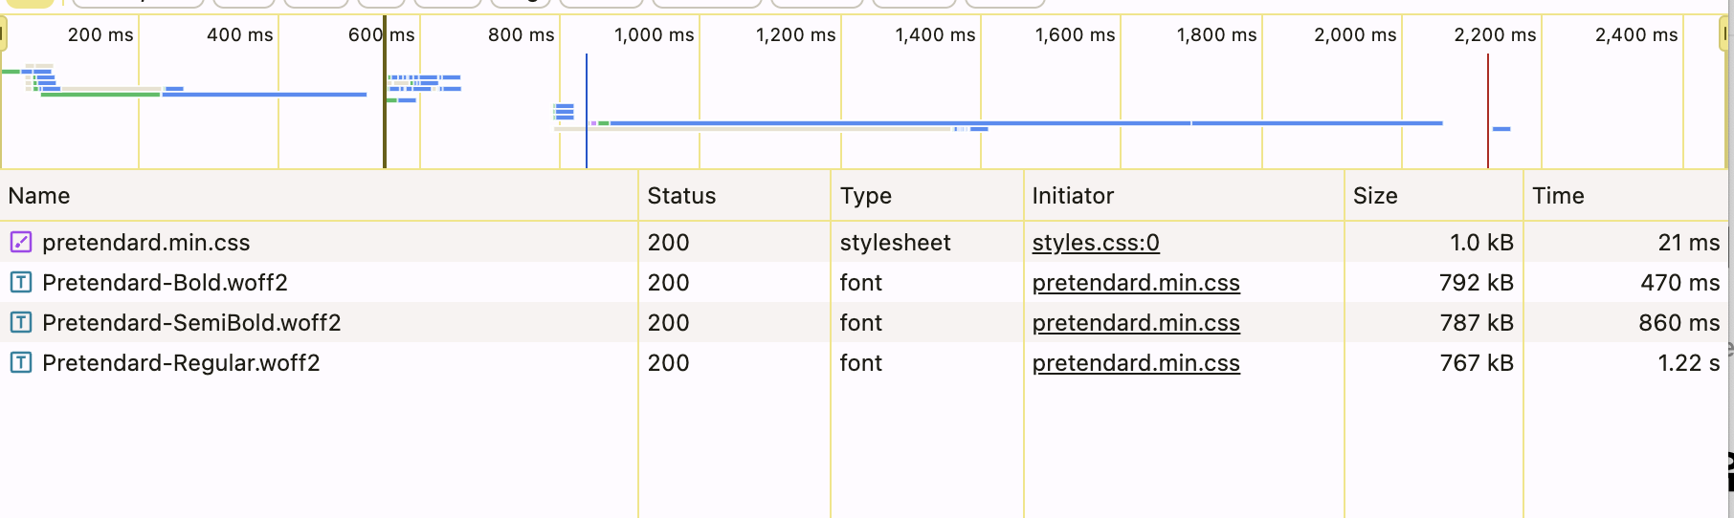Click the dark vertical marker near 600 ms
This screenshot has height=518, width=1734.
385,92
